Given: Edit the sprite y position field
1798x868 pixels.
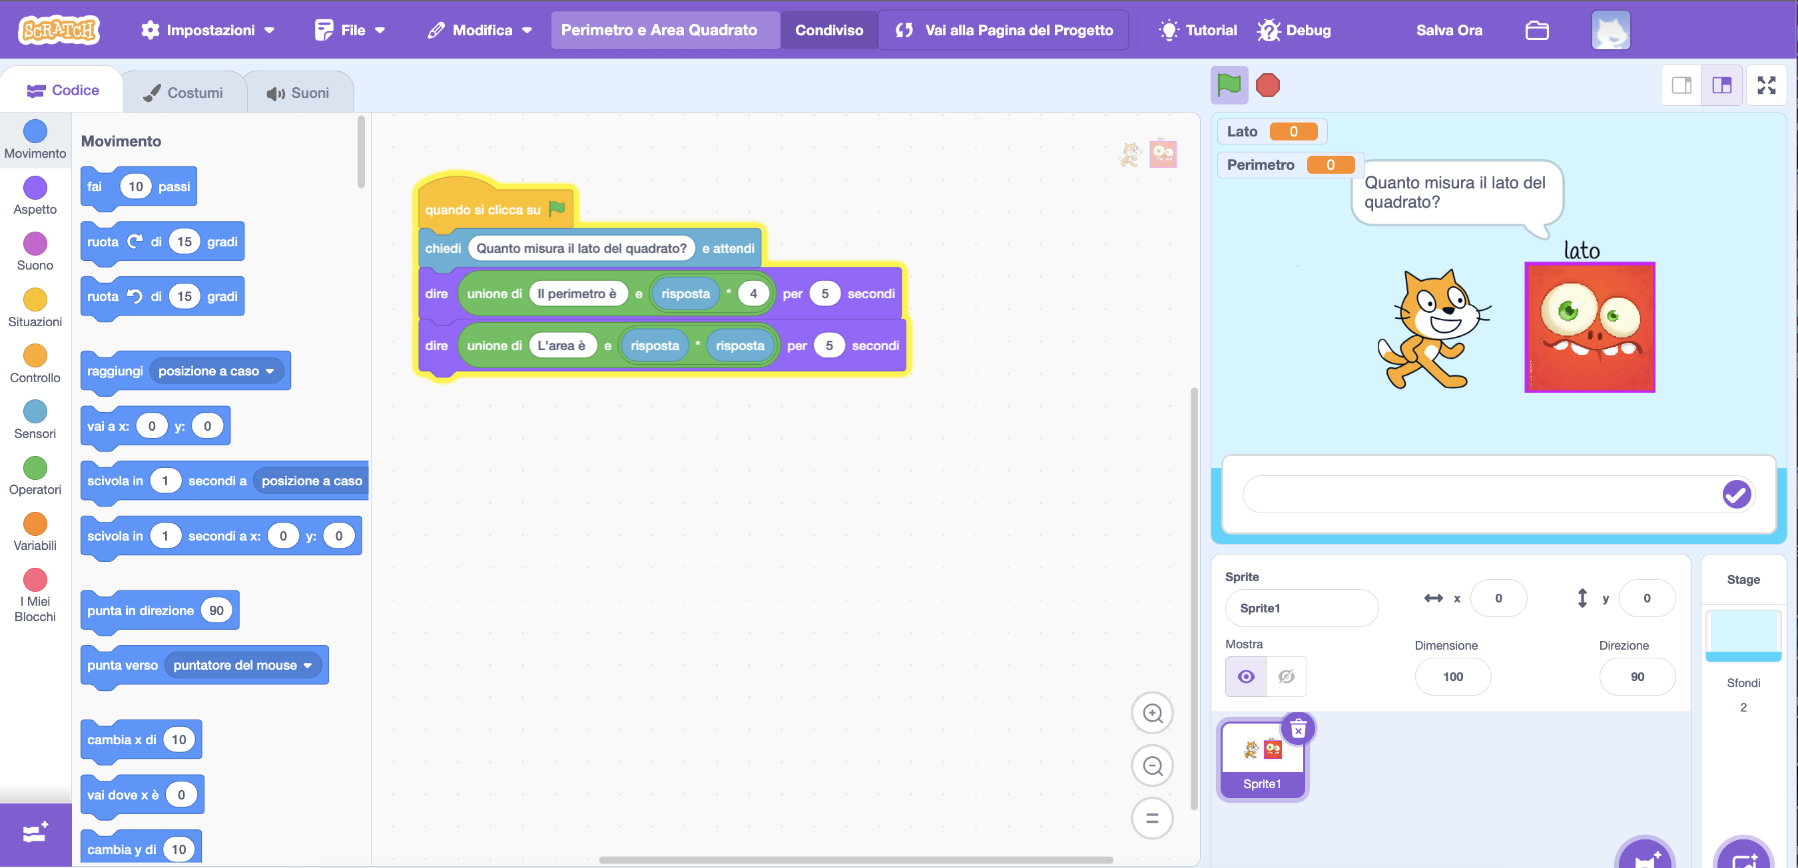Looking at the screenshot, I should (x=1646, y=598).
